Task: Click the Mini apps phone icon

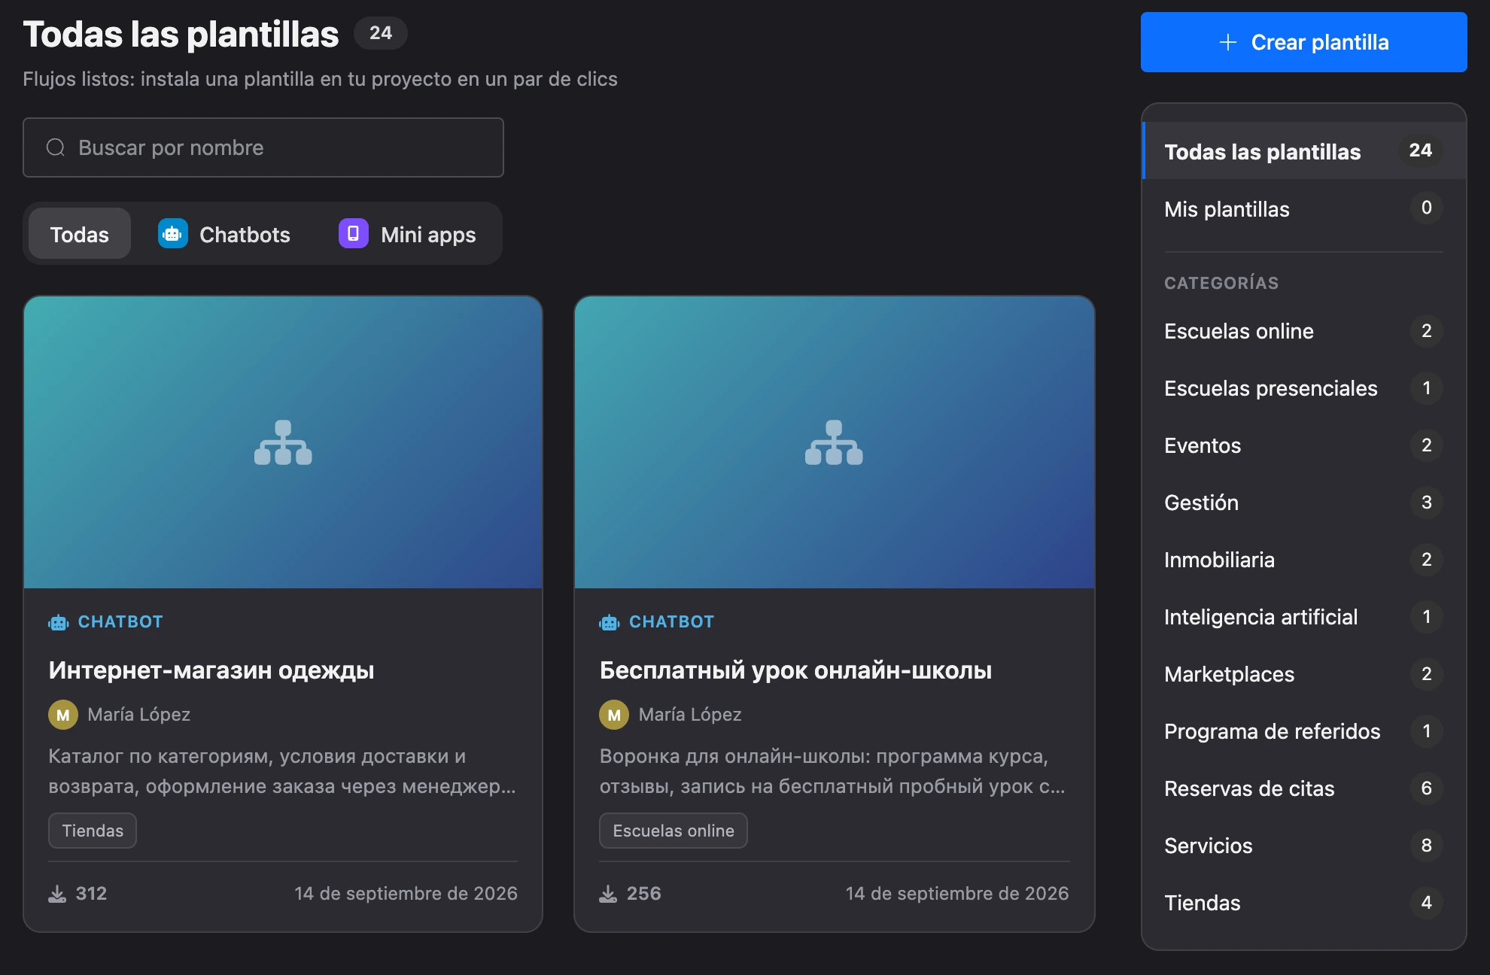Action: (354, 234)
